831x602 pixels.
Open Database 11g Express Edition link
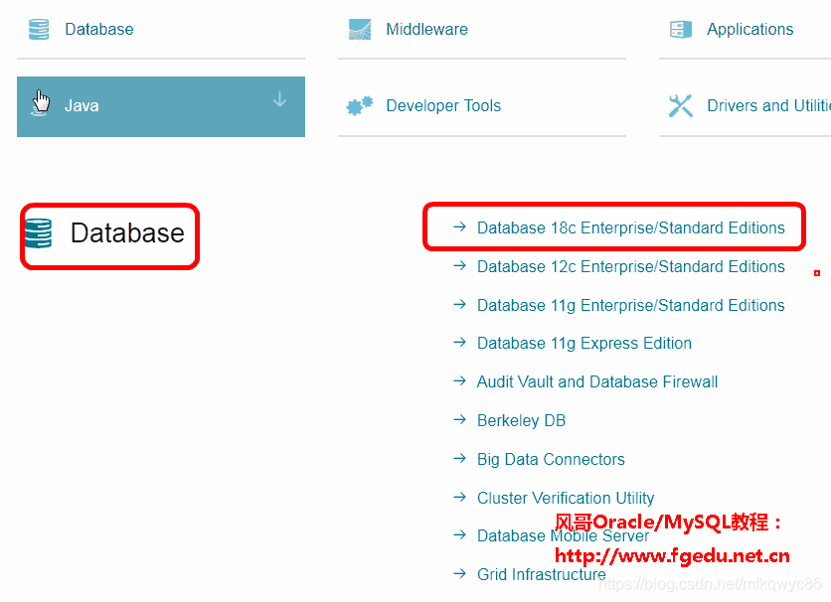[x=584, y=343]
